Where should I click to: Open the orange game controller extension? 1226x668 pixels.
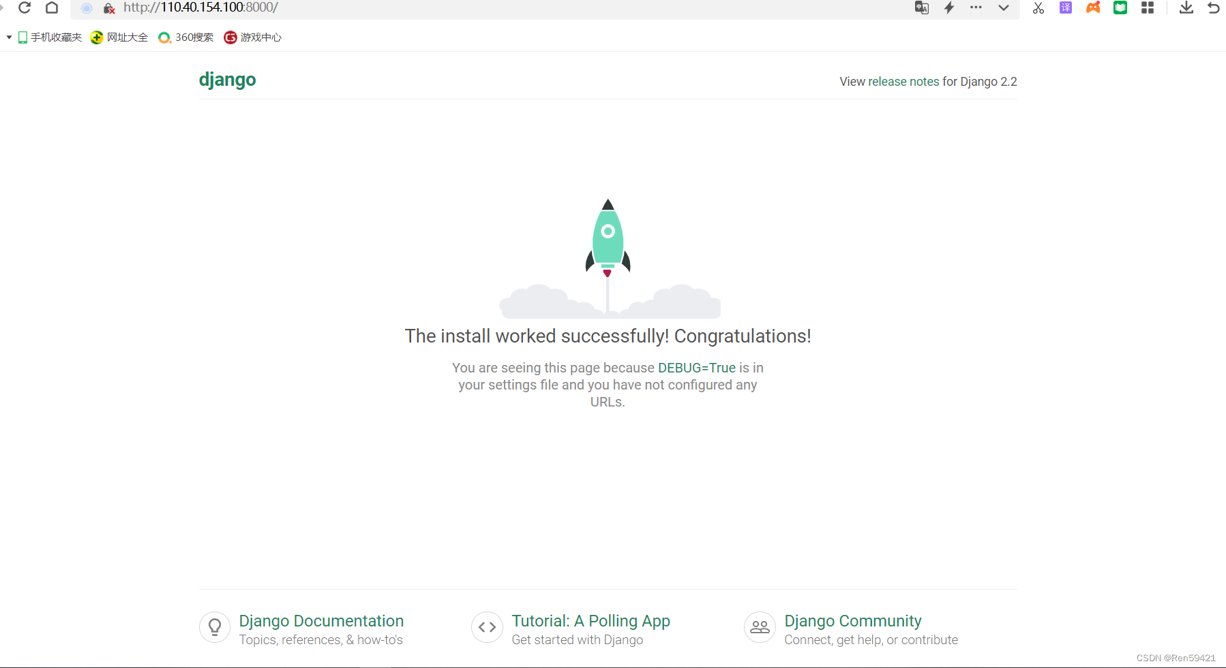[x=1093, y=7]
